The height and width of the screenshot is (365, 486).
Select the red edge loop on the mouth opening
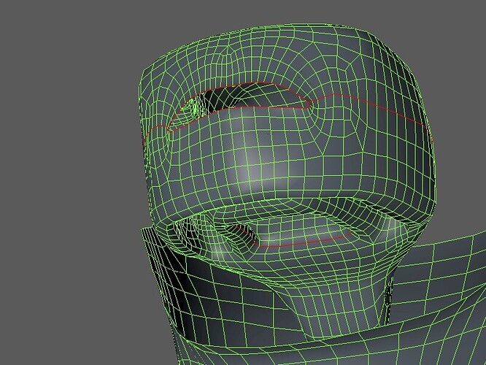click(x=298, y=242)
